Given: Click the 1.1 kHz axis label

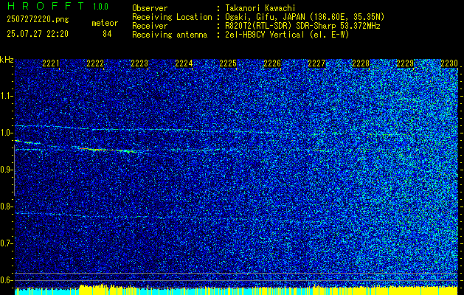Looking at the screenshot, I should click(x=7, y=96).
